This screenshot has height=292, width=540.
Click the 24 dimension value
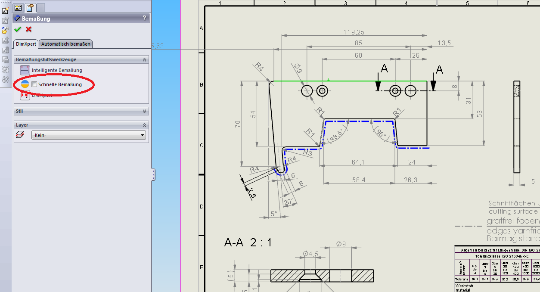[412, 162]
